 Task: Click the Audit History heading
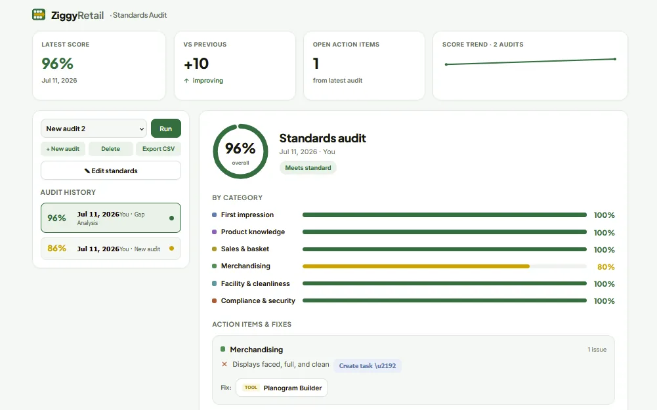(x=68, y=192)
